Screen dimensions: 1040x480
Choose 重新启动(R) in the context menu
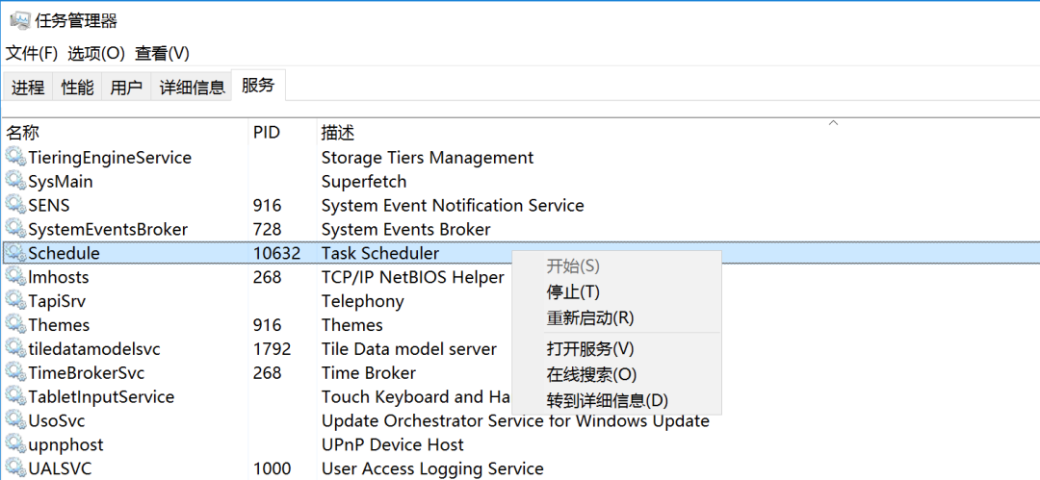(590, 317)
